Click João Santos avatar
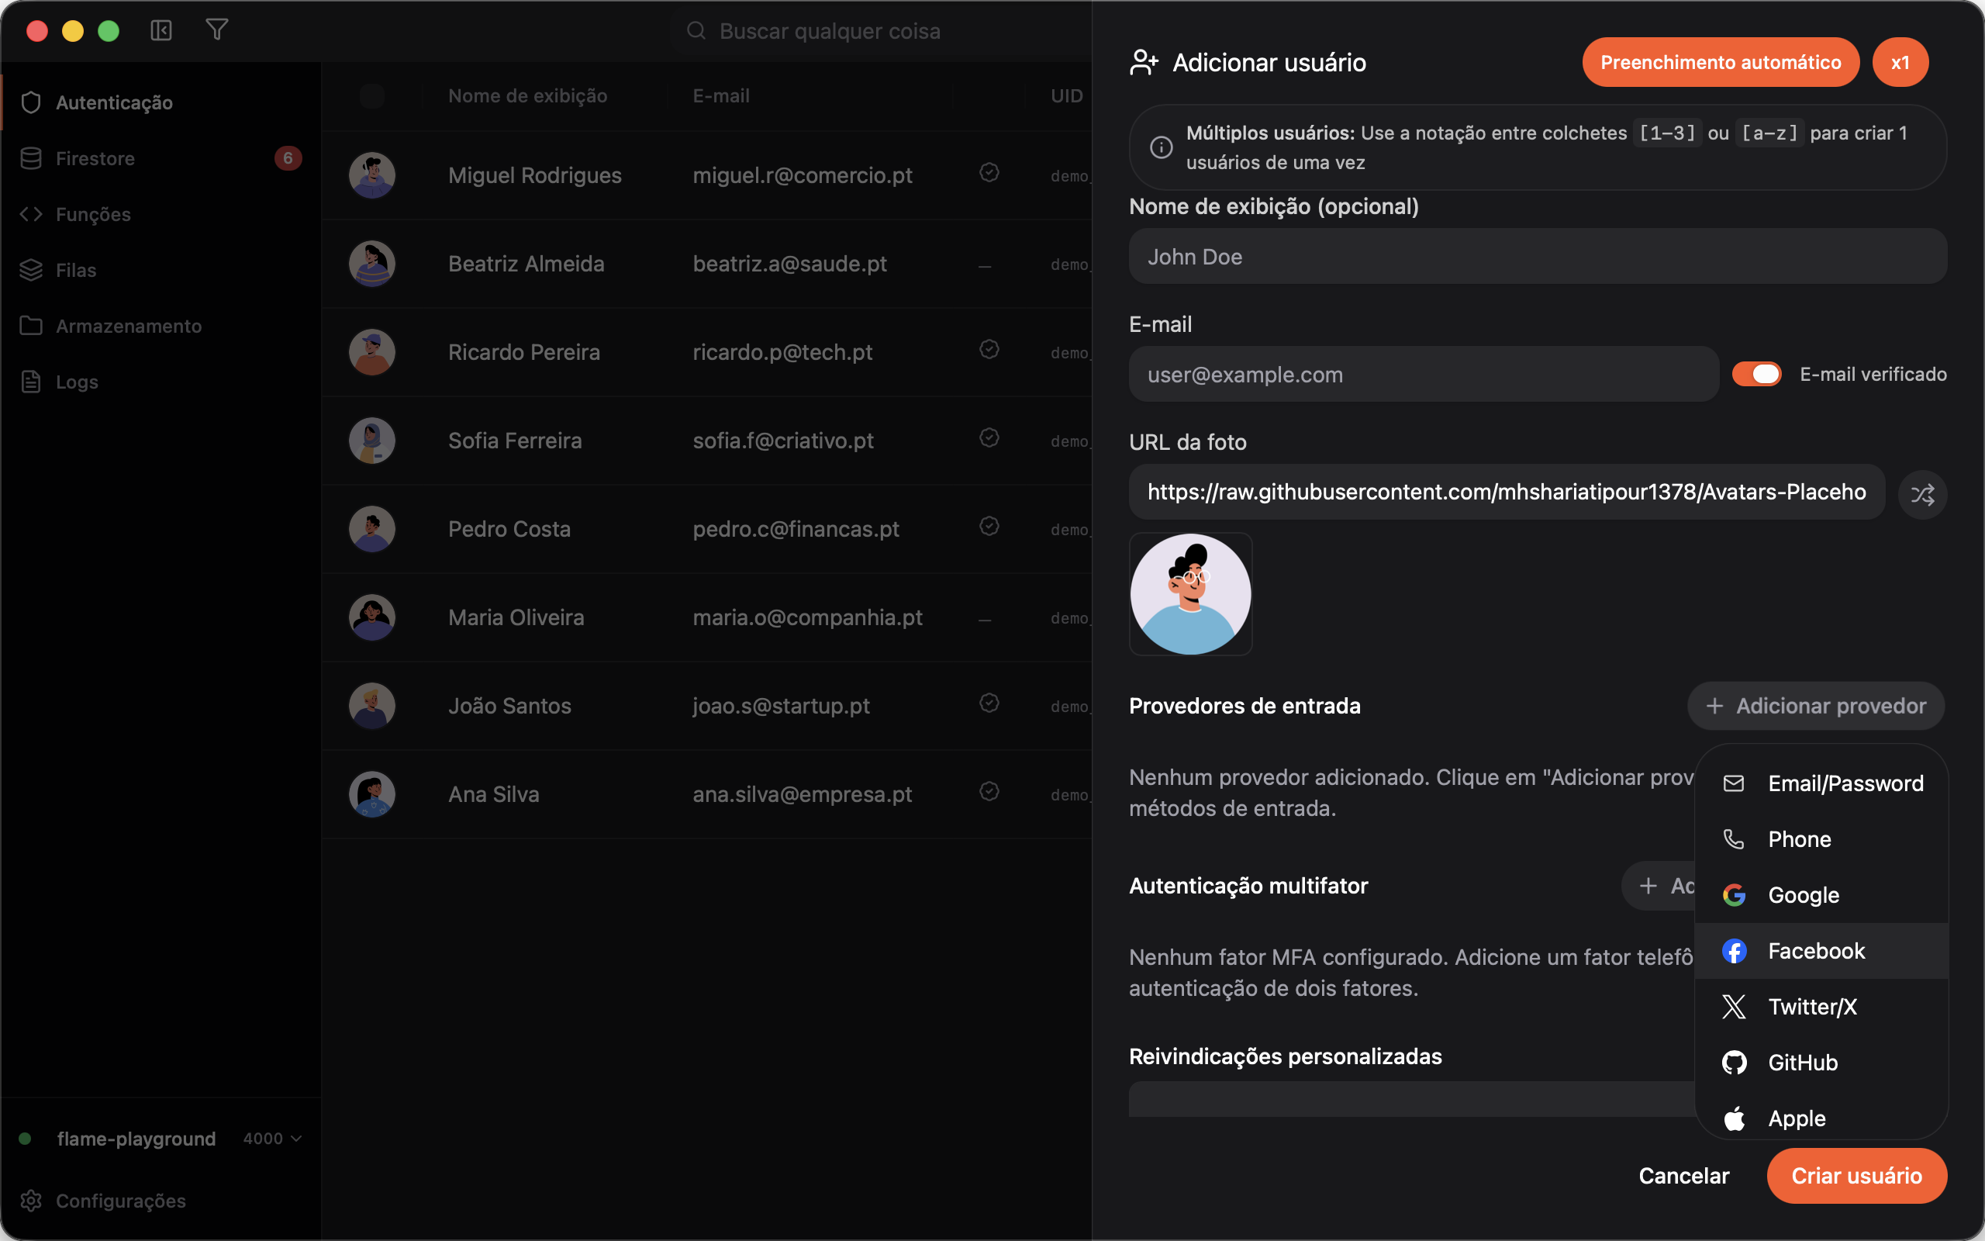This screenshot has width=1985, height=1241. [x=372, y=706]
